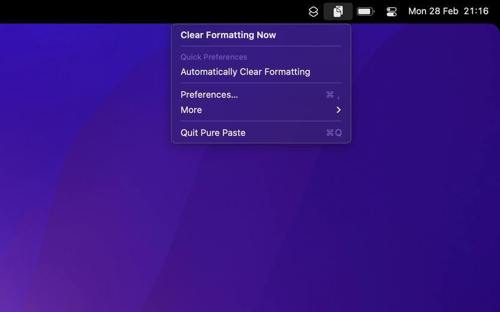Open the date and time clock
This screenshot has width=500, height=312.
pyautogui.click(x=448, y=11)
